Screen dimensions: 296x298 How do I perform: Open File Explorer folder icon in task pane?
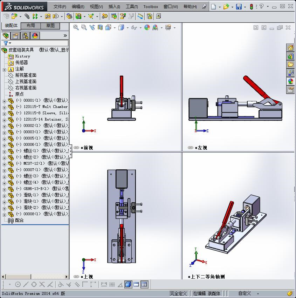(290, 65)
